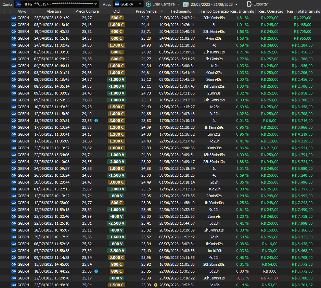Click the blue info icon on 15/05/2023 row
Image resolution: width=321 pixels, height=288 pixels.
point(96,121)
